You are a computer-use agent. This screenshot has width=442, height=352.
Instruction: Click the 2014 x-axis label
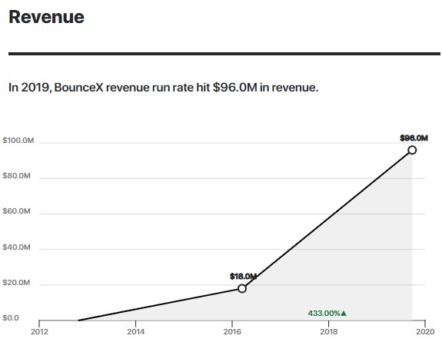tap(135, 332)
